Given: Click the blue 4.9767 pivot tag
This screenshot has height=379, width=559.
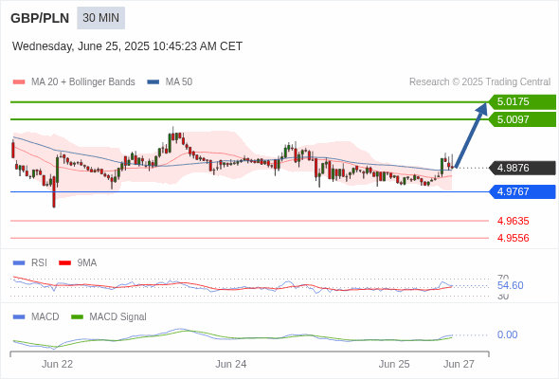Looking at the screenshot, I should point(522,191).
